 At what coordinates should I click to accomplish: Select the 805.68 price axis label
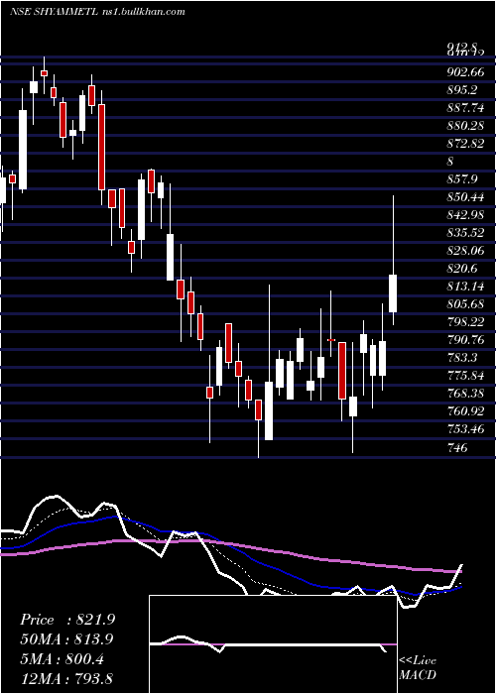(464, 304)
